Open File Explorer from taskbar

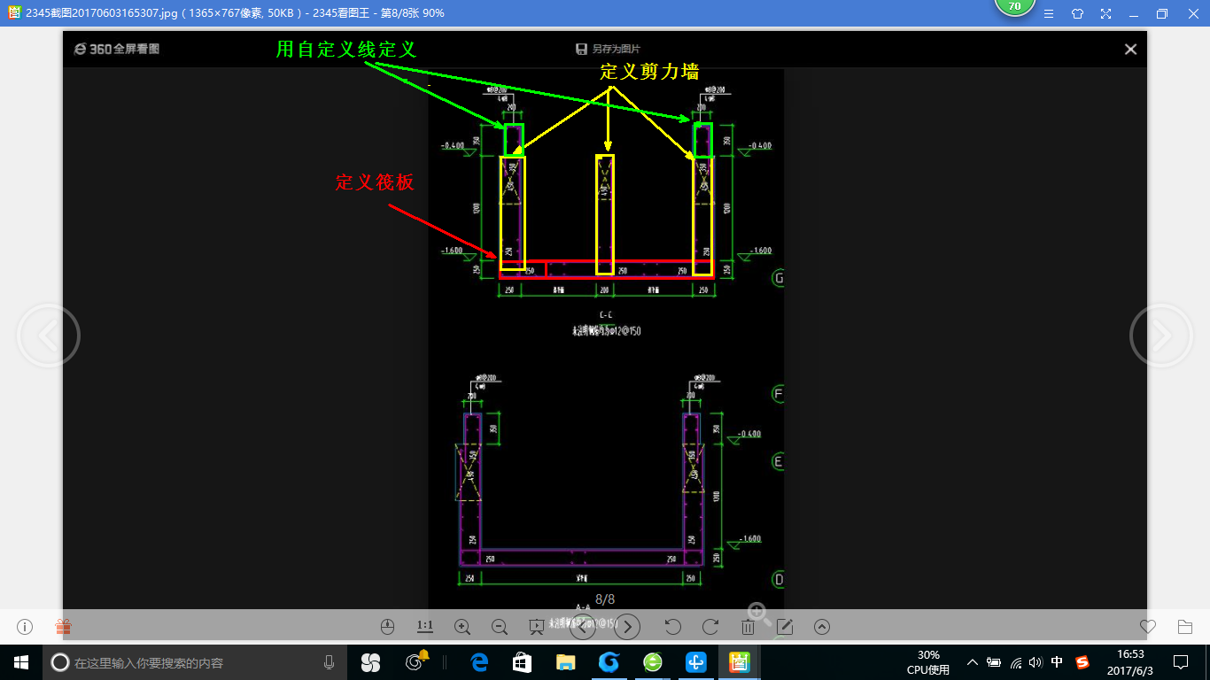click(565, 662)
